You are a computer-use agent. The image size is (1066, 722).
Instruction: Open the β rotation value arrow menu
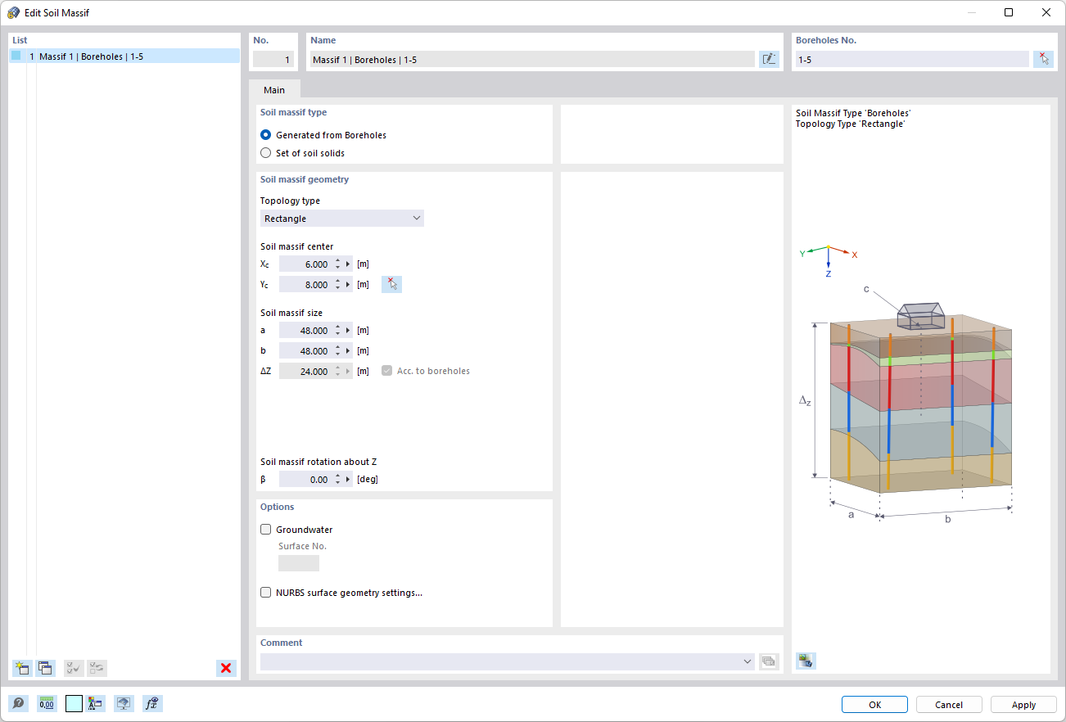click(349, 480)
